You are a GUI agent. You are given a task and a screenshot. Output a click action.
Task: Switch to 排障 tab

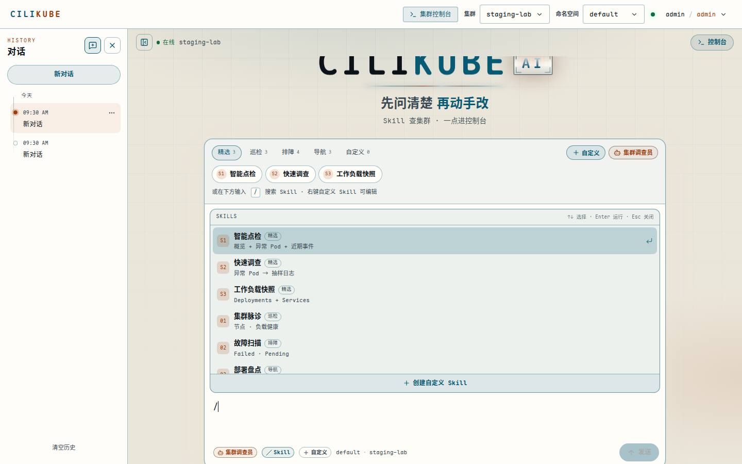291,153
